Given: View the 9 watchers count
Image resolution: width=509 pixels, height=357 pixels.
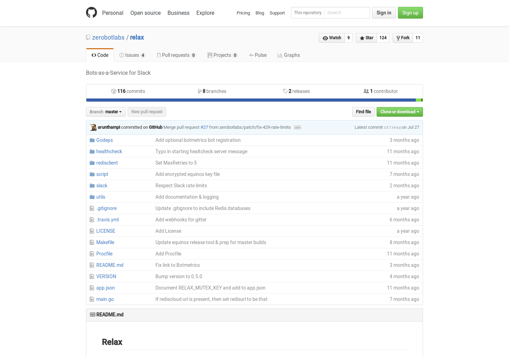Looking at the screenshot, I should click(x=348, y=38).
